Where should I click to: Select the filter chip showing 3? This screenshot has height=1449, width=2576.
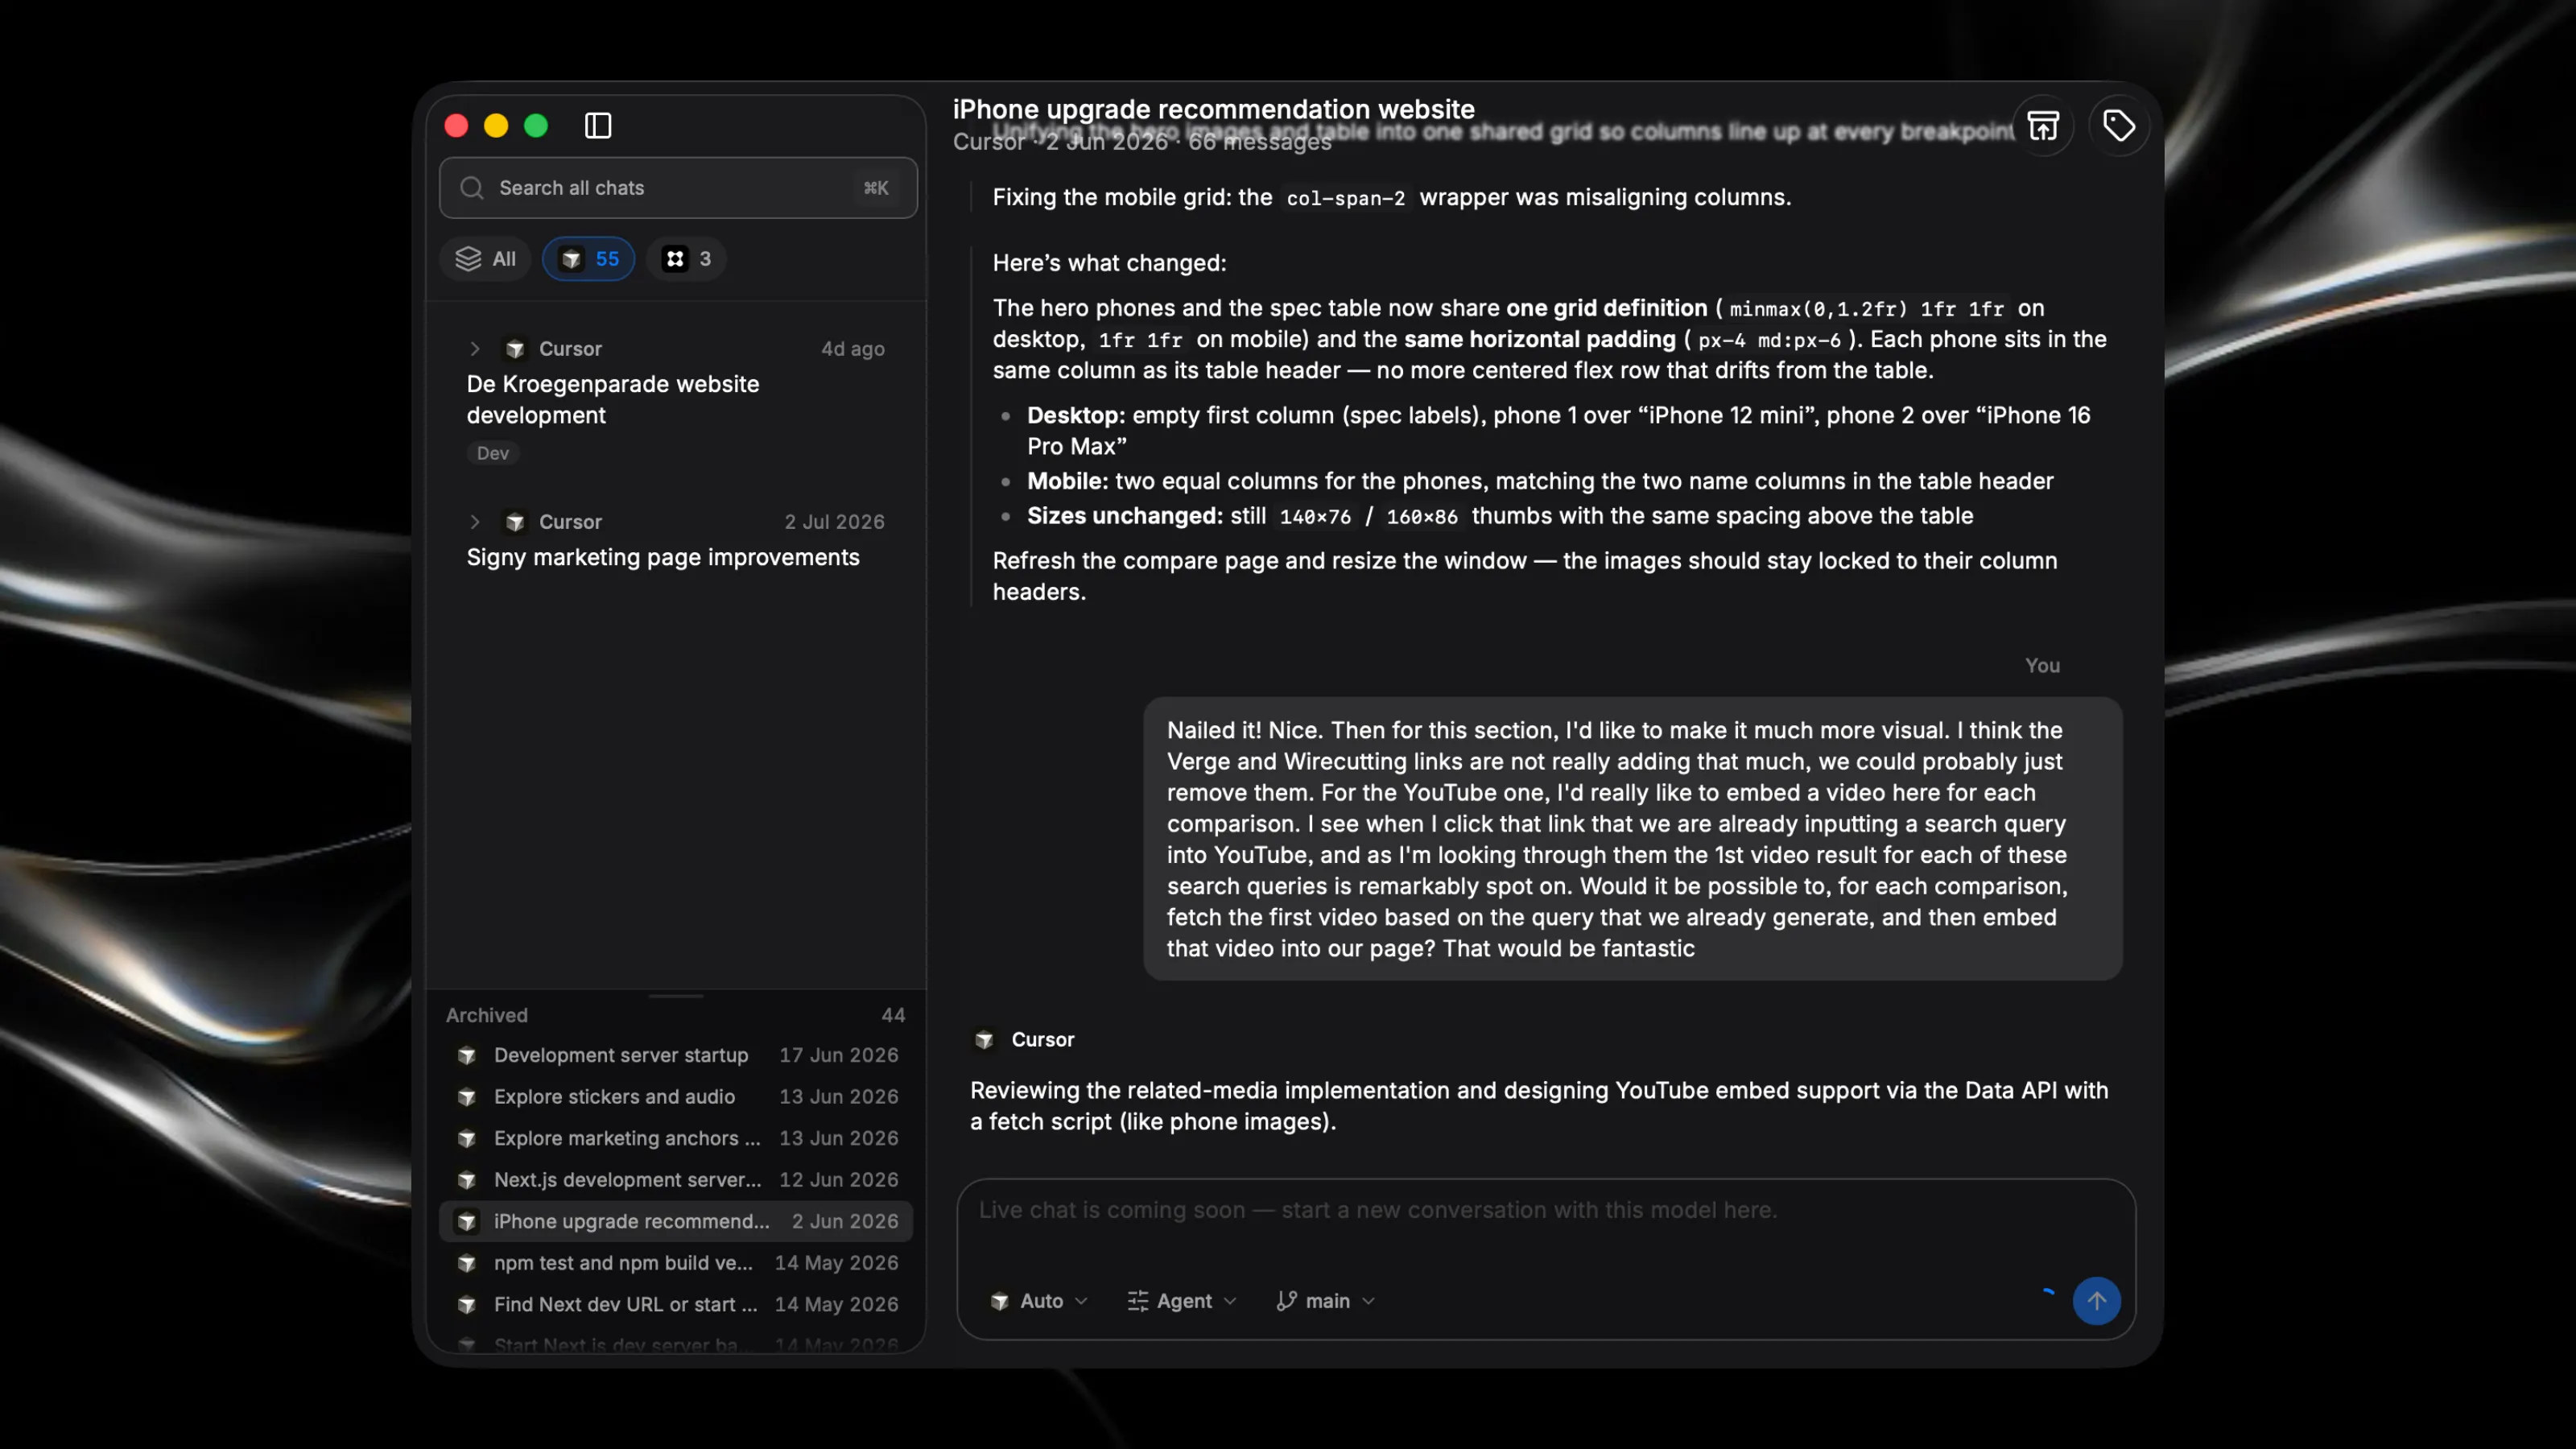point(686,259)
